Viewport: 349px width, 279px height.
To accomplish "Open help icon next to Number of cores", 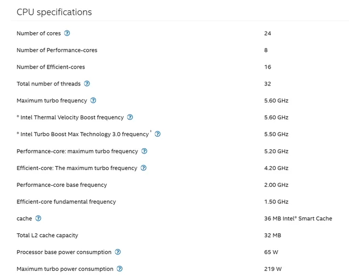I will [67, 33].
